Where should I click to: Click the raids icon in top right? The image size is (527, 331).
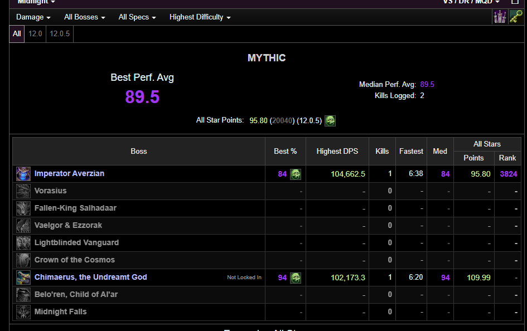500,17
